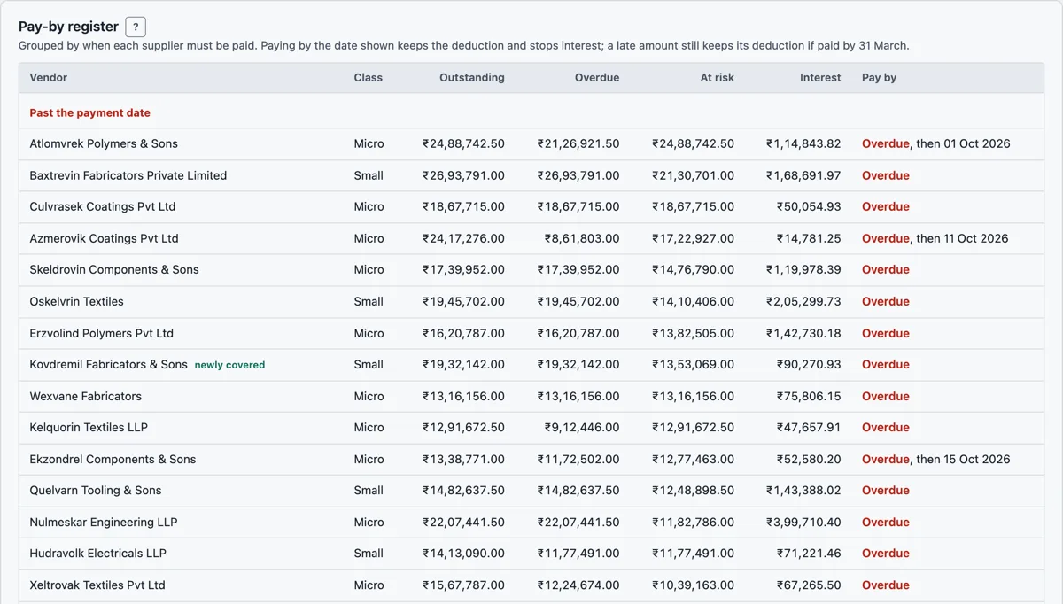
Task: Select vendor Ekzondrel Components & Sons
Action: coord(113,459)
